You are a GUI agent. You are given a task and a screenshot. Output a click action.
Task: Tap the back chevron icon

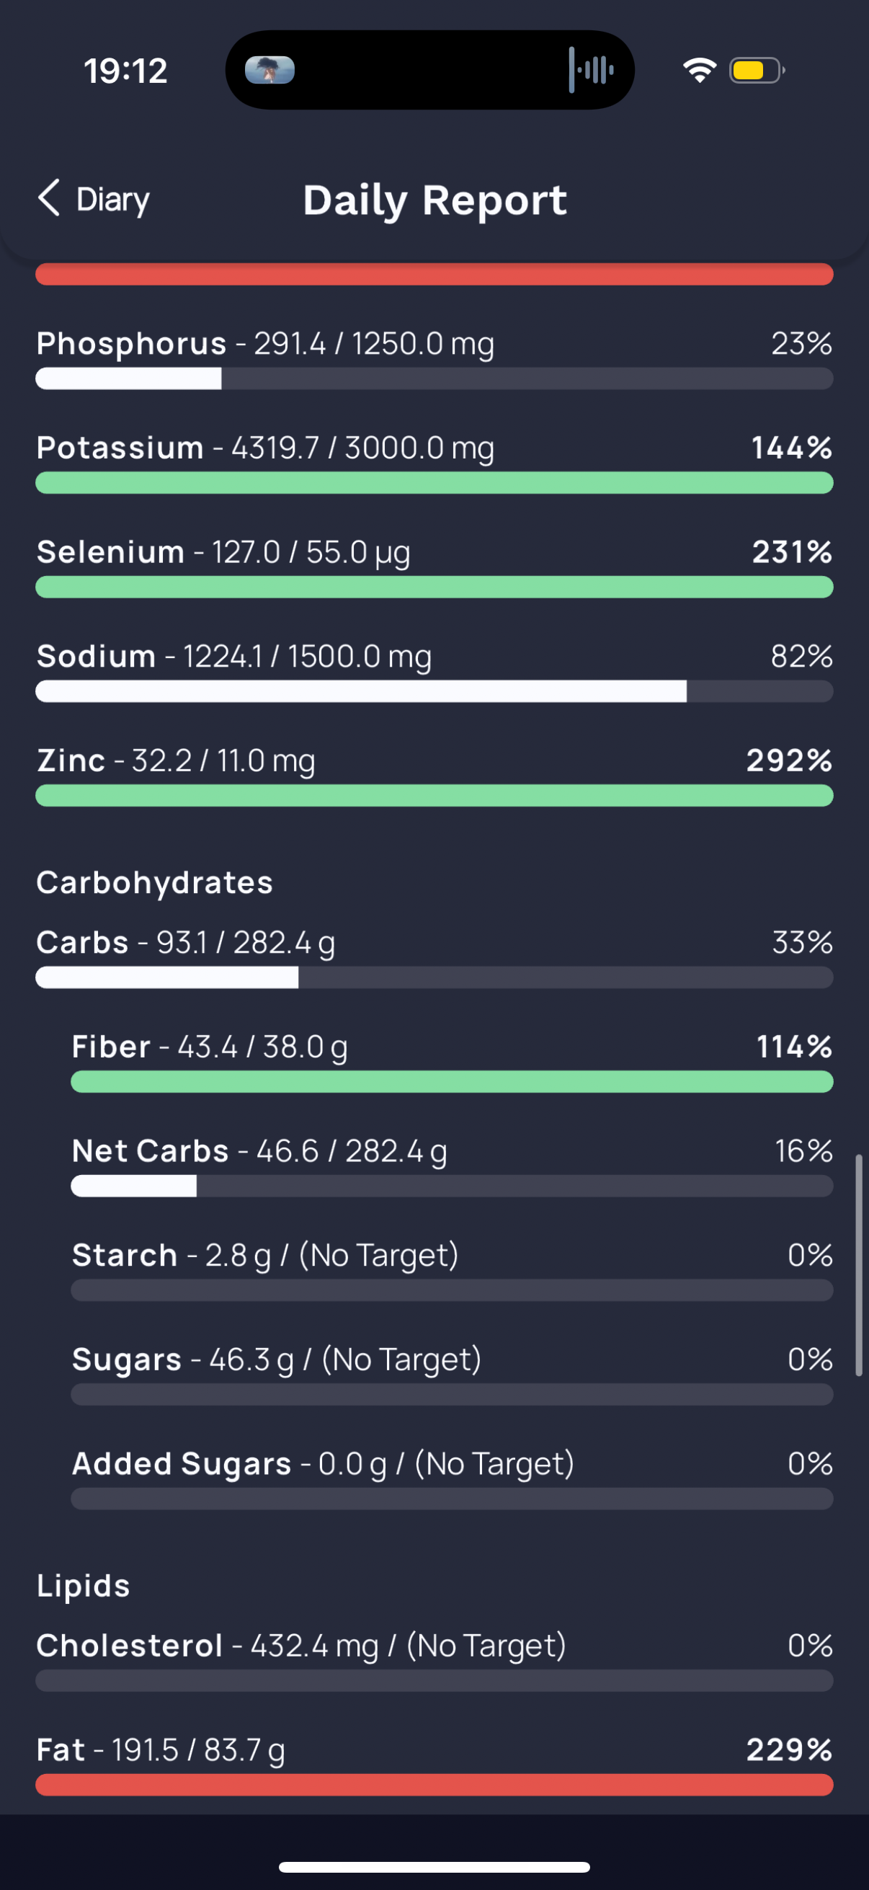(48, 198)
